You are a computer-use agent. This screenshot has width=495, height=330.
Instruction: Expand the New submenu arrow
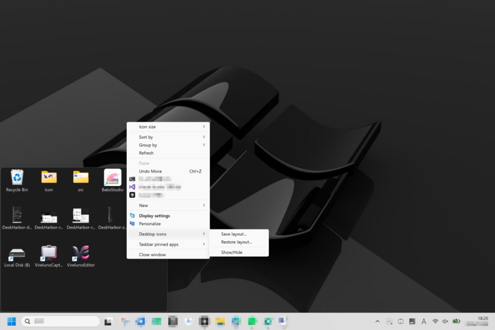point(204,205)
